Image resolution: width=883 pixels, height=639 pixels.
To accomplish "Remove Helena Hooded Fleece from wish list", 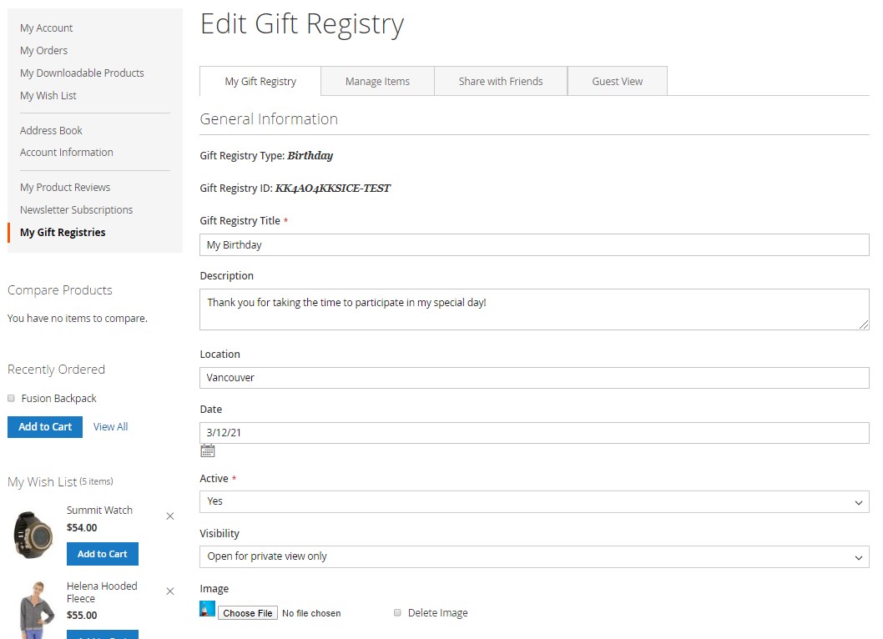I will [170, 591].
